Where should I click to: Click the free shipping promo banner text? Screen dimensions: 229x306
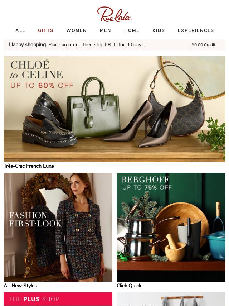click(x=77, y=45)
